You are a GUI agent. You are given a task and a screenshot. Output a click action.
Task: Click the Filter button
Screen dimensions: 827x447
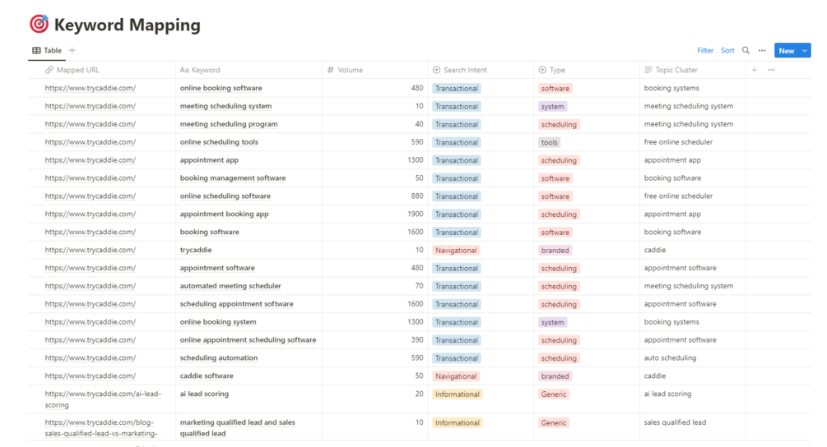[705, 51]
